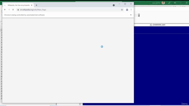Minimize the Chrome window
This screenshot has height=106, width=189.
pos(119,4)
